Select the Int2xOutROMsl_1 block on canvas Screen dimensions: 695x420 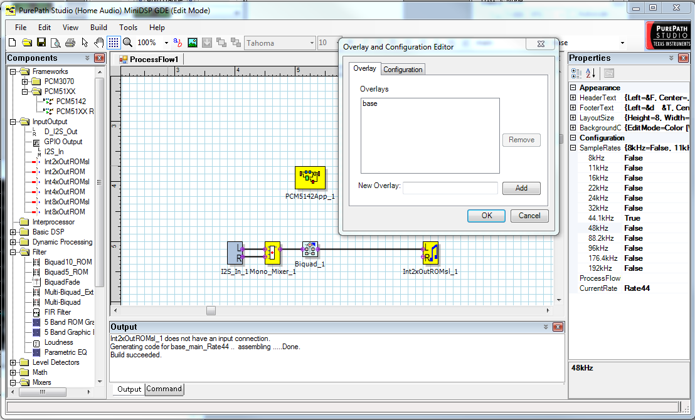(430, 253)
